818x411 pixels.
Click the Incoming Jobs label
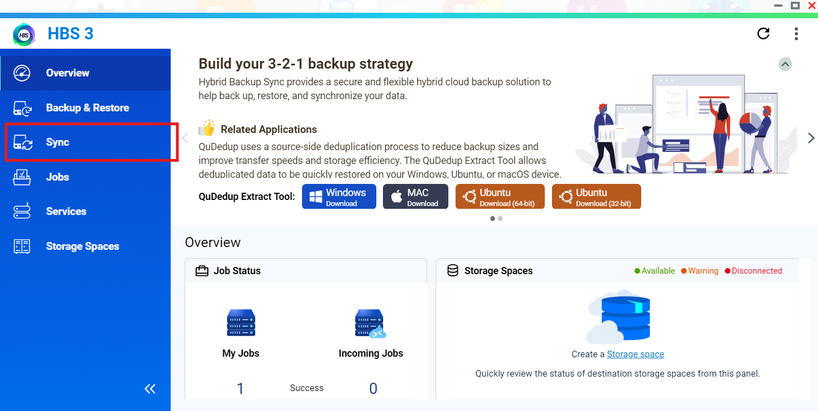(371, 353)
